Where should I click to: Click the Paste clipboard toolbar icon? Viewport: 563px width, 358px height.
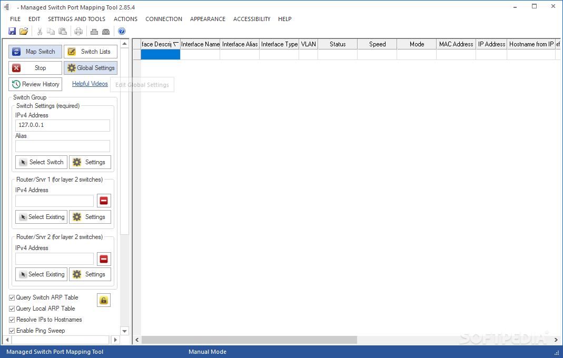click(x=63, y=31)
